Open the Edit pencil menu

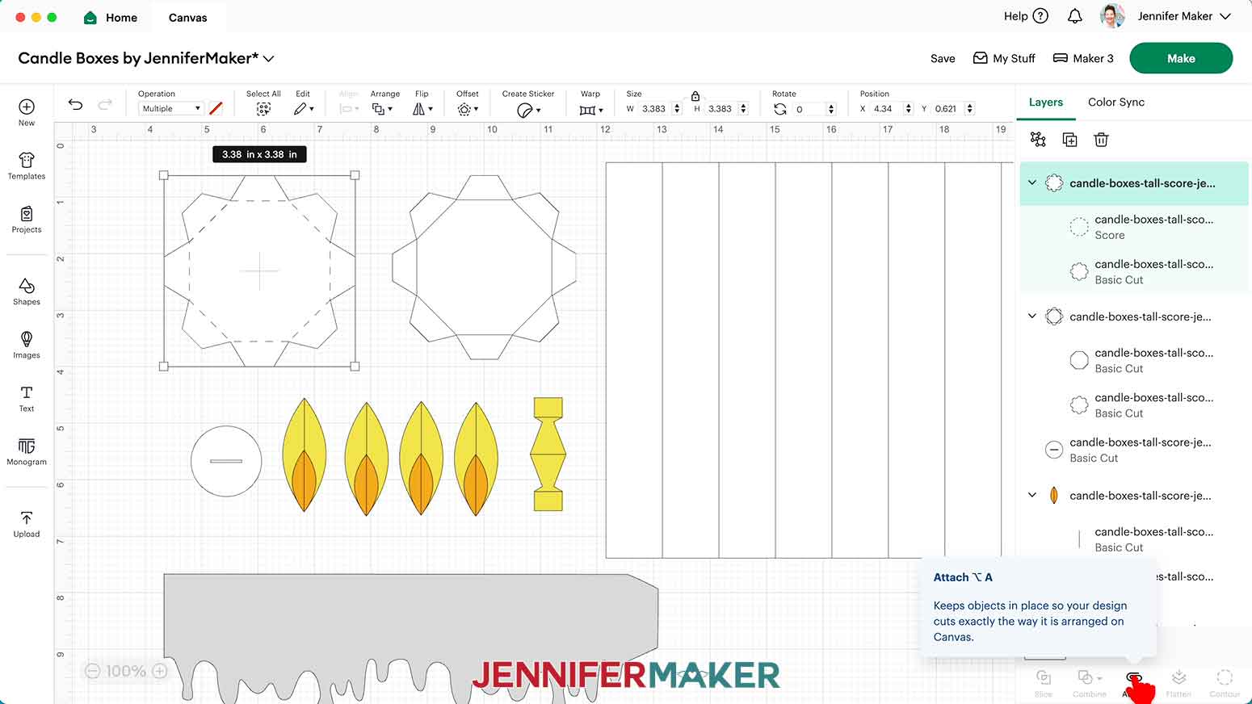tap(304, 109)
